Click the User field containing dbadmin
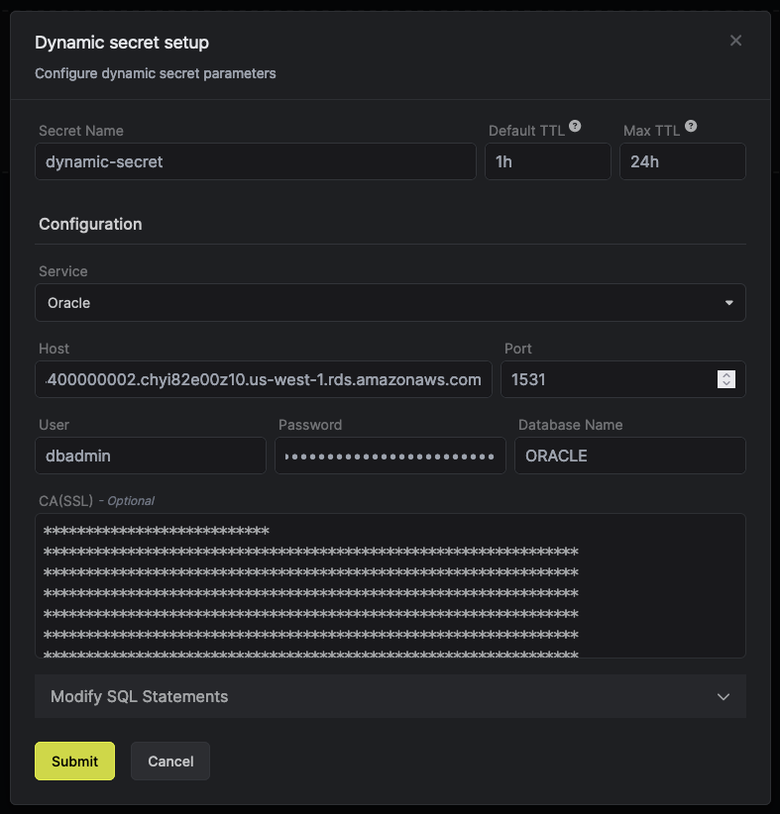This screenshot has height=814, width=780. click(151, 456)
